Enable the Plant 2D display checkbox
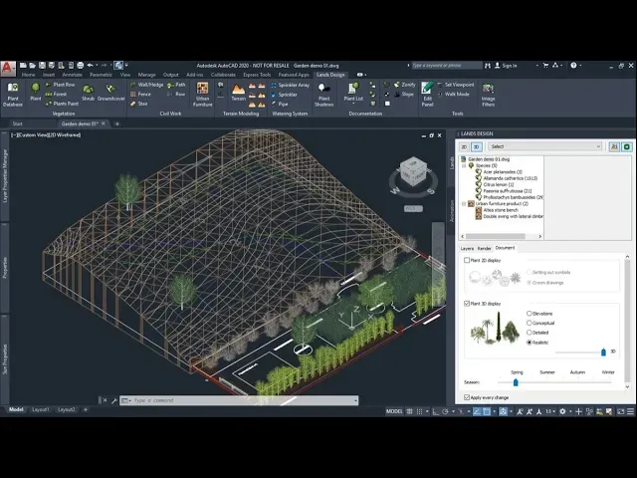Screen dimensions: 637x478 click(x=468, y=260)
